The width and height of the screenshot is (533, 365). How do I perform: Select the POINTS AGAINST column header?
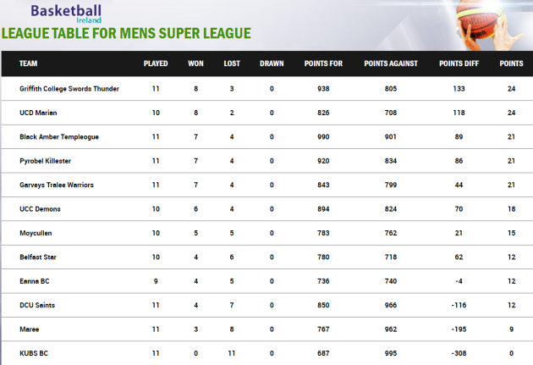391,64
